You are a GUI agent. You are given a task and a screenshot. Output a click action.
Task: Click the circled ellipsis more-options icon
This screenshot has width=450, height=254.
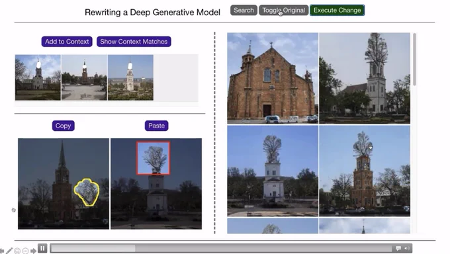coord(25,251)
